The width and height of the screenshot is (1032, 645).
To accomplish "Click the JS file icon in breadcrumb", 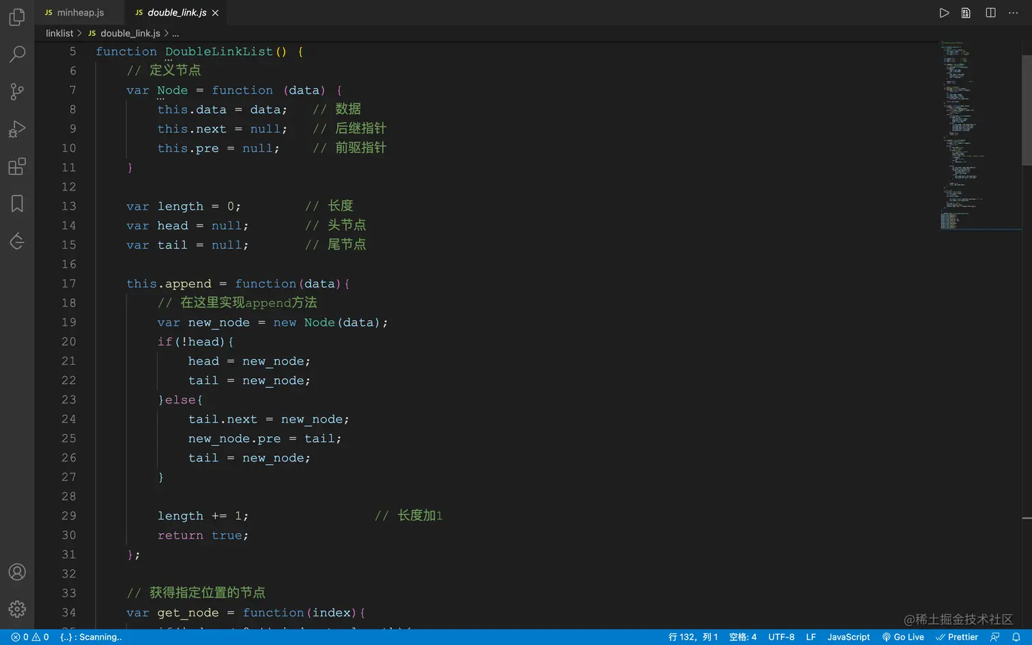I will (92, 33).
